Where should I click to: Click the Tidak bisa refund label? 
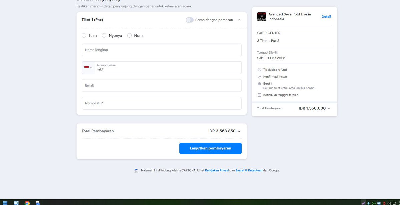275,70
